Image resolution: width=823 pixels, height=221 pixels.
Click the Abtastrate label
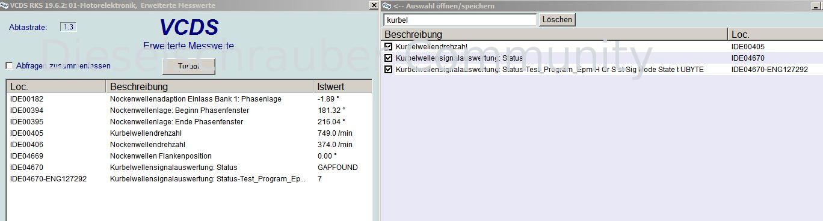[28, 28]
